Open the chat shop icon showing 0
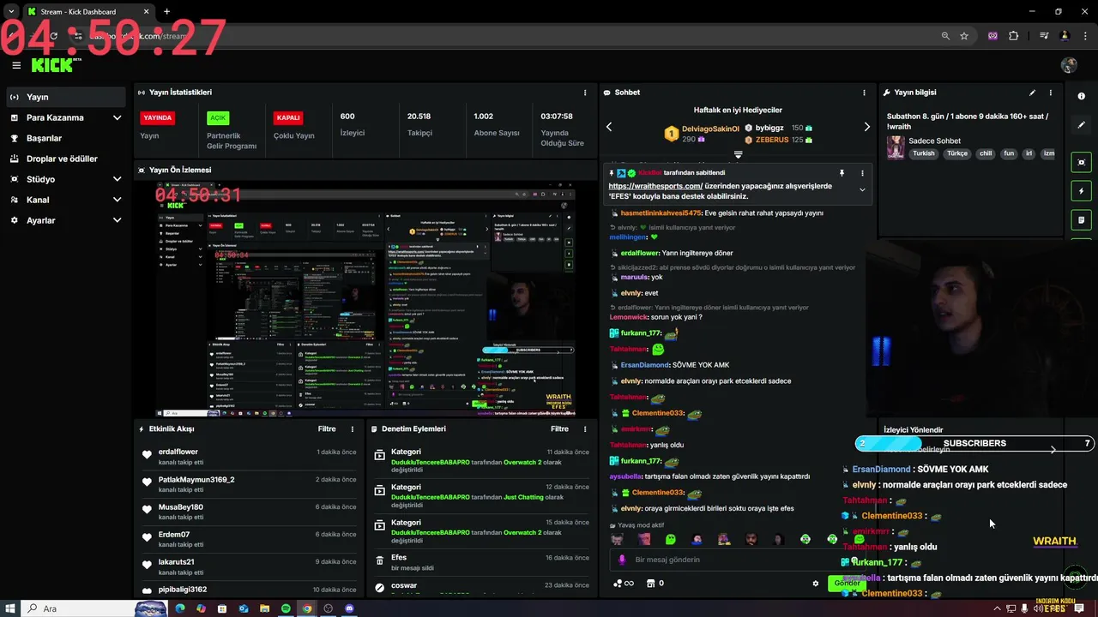1098x617 pixels. (x=655, y=584)
